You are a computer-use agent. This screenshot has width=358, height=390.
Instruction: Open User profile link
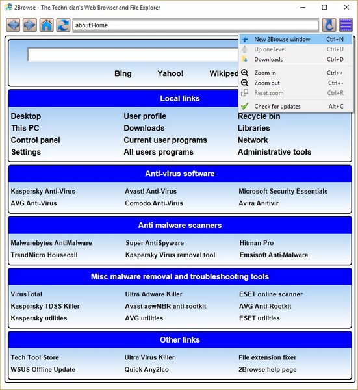coord(145,116)
